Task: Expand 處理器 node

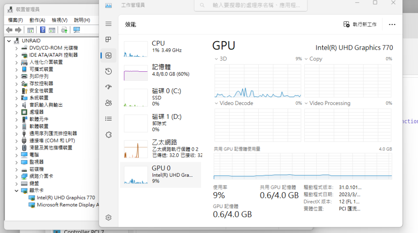Action: [x=17, y=113]
